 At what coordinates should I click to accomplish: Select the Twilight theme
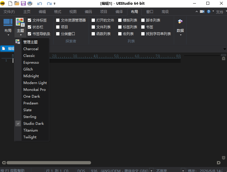(x=32, y=137)
